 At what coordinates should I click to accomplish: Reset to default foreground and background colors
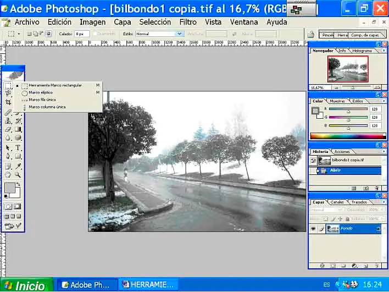6,196
